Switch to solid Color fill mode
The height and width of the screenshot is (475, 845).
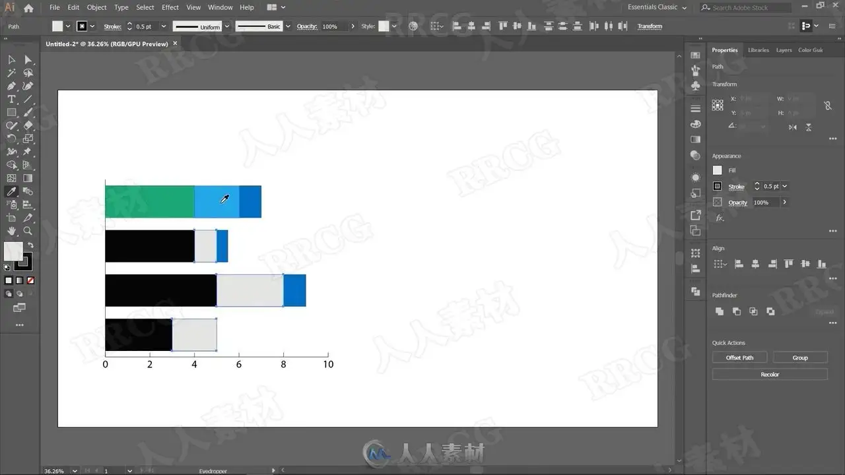[x=9, y=280]
